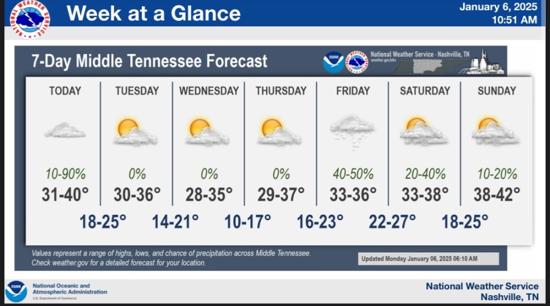Click the National Weather Service logo in header

pos(30,19)
